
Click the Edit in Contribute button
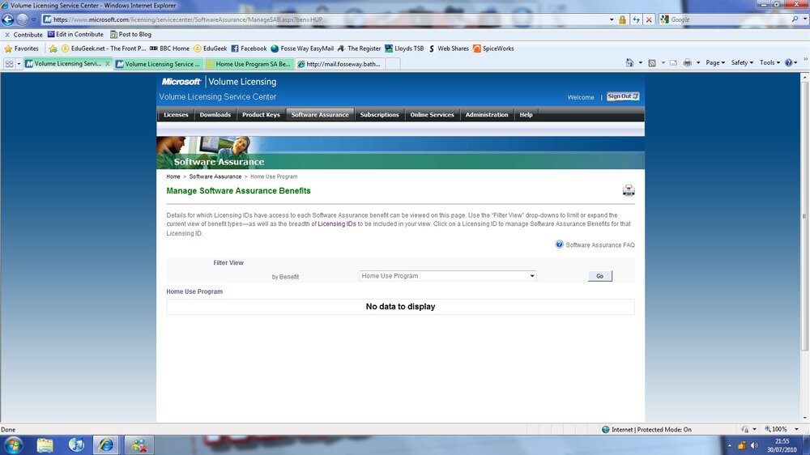coord(75,35)
